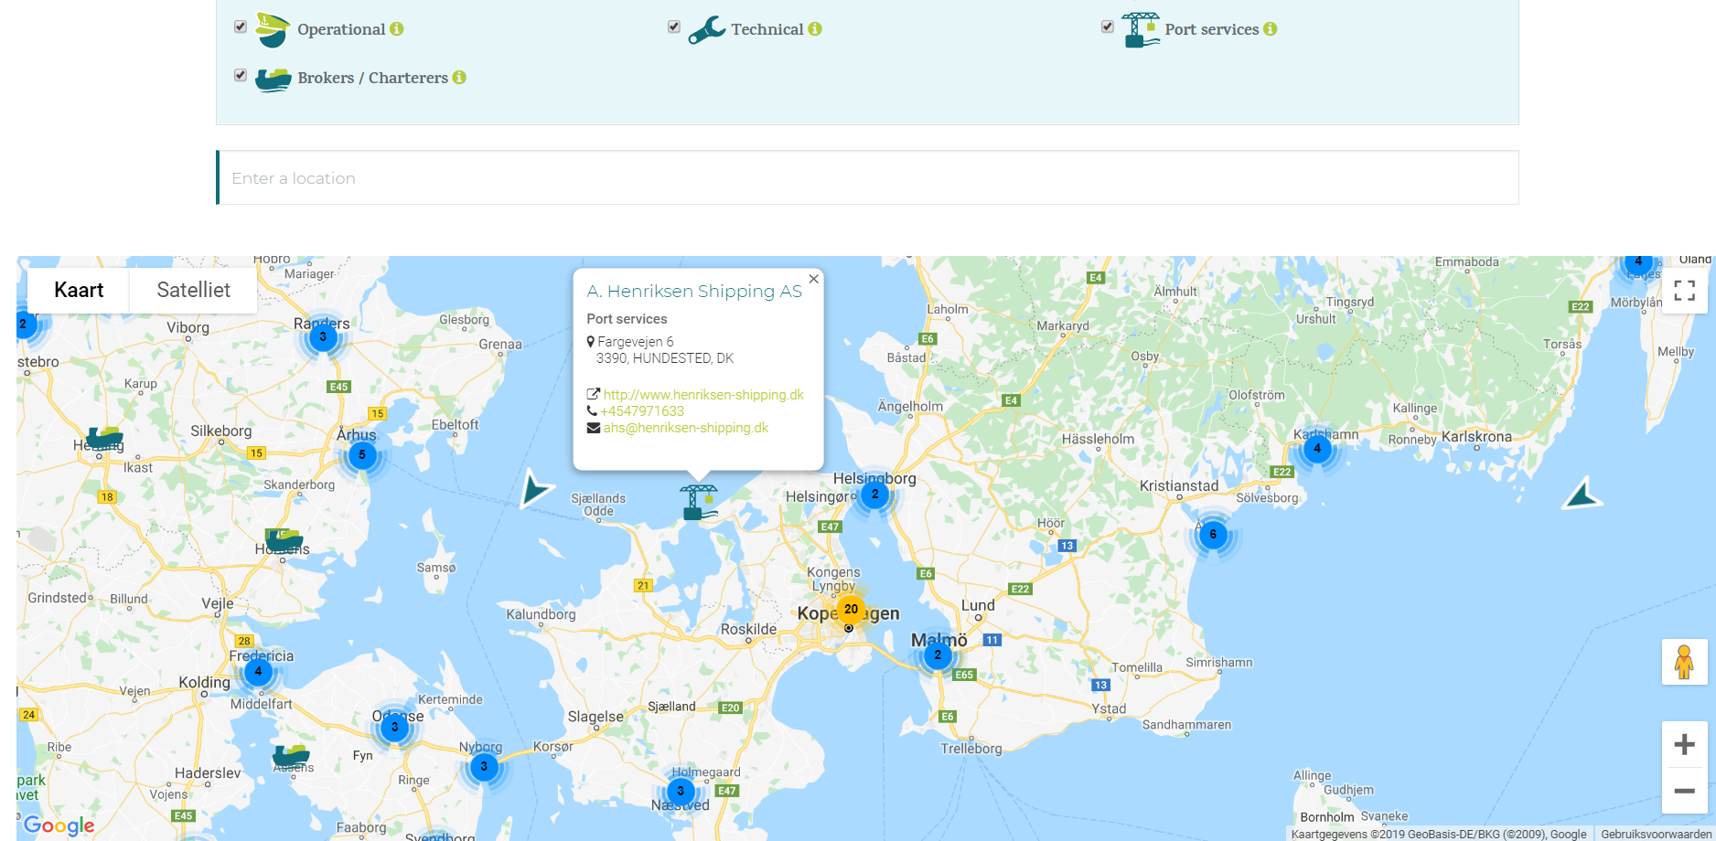Screen dimensions: 1716x841
Task: Click the arrow marker near Sjællands Odde
Action: click(x=535, y=488)
